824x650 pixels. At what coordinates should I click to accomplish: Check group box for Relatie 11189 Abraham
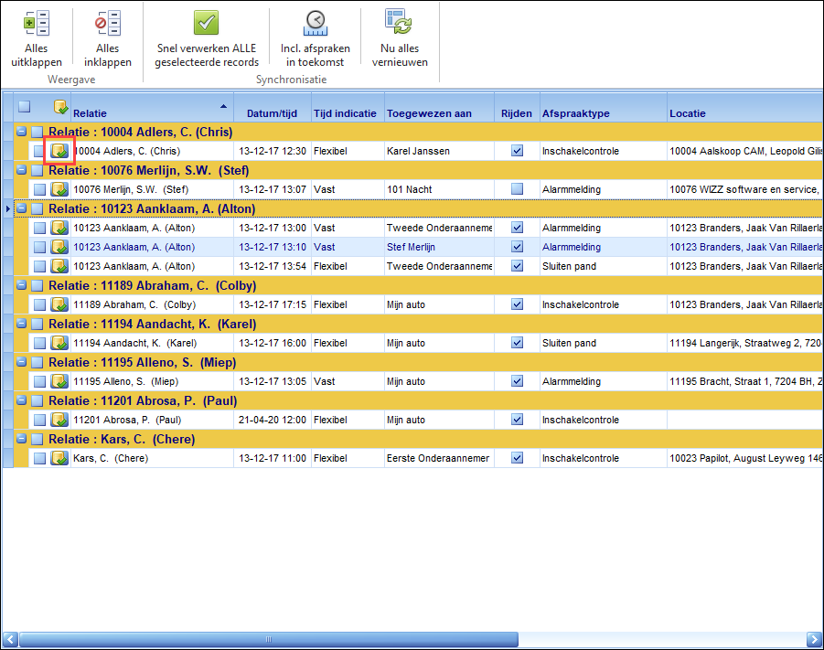tap(37, 285)
